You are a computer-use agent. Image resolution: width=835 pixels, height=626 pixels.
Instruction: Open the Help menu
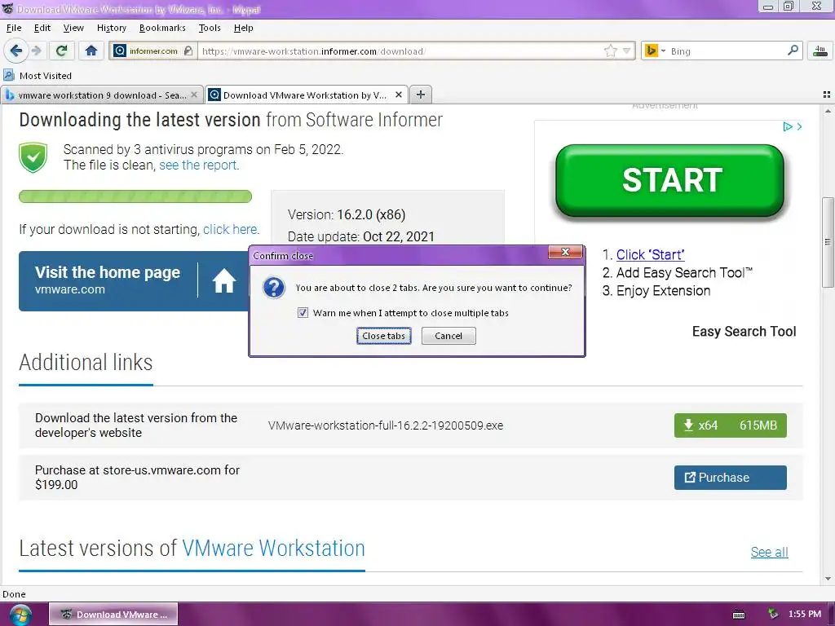[x=243, y=28]
